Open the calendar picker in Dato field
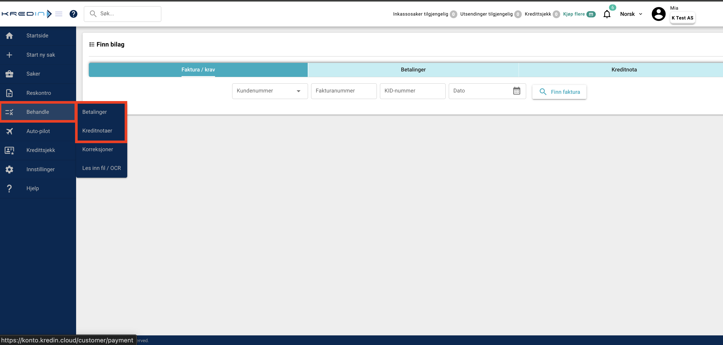This screenshot has height=345, width=723. tap(517, 91)
